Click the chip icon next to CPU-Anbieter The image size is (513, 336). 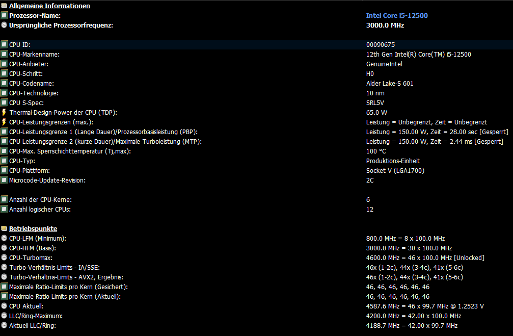point(4,64)
